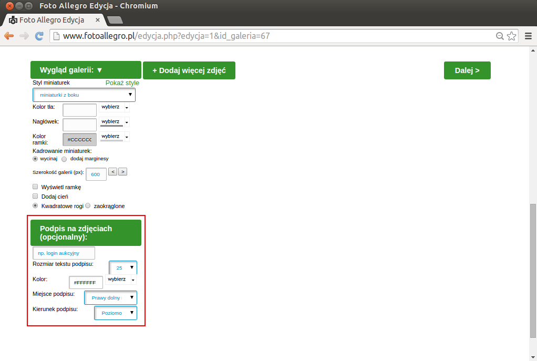The width and height of the screenshot is (537, 361).
Task: Enable the Dodaj cień checkbox
Action: pyautogui.click(x=35, y=196)
